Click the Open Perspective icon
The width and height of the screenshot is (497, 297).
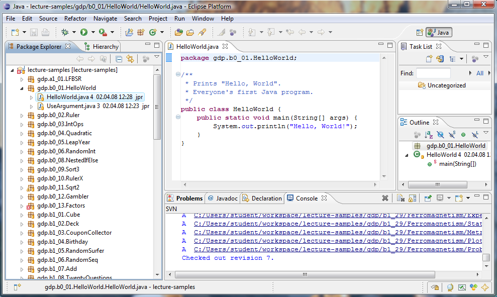point(420,32)
